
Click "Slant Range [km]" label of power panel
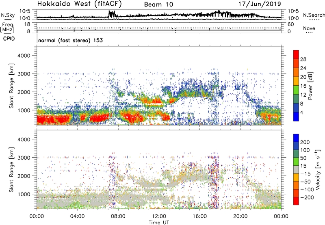11,86
